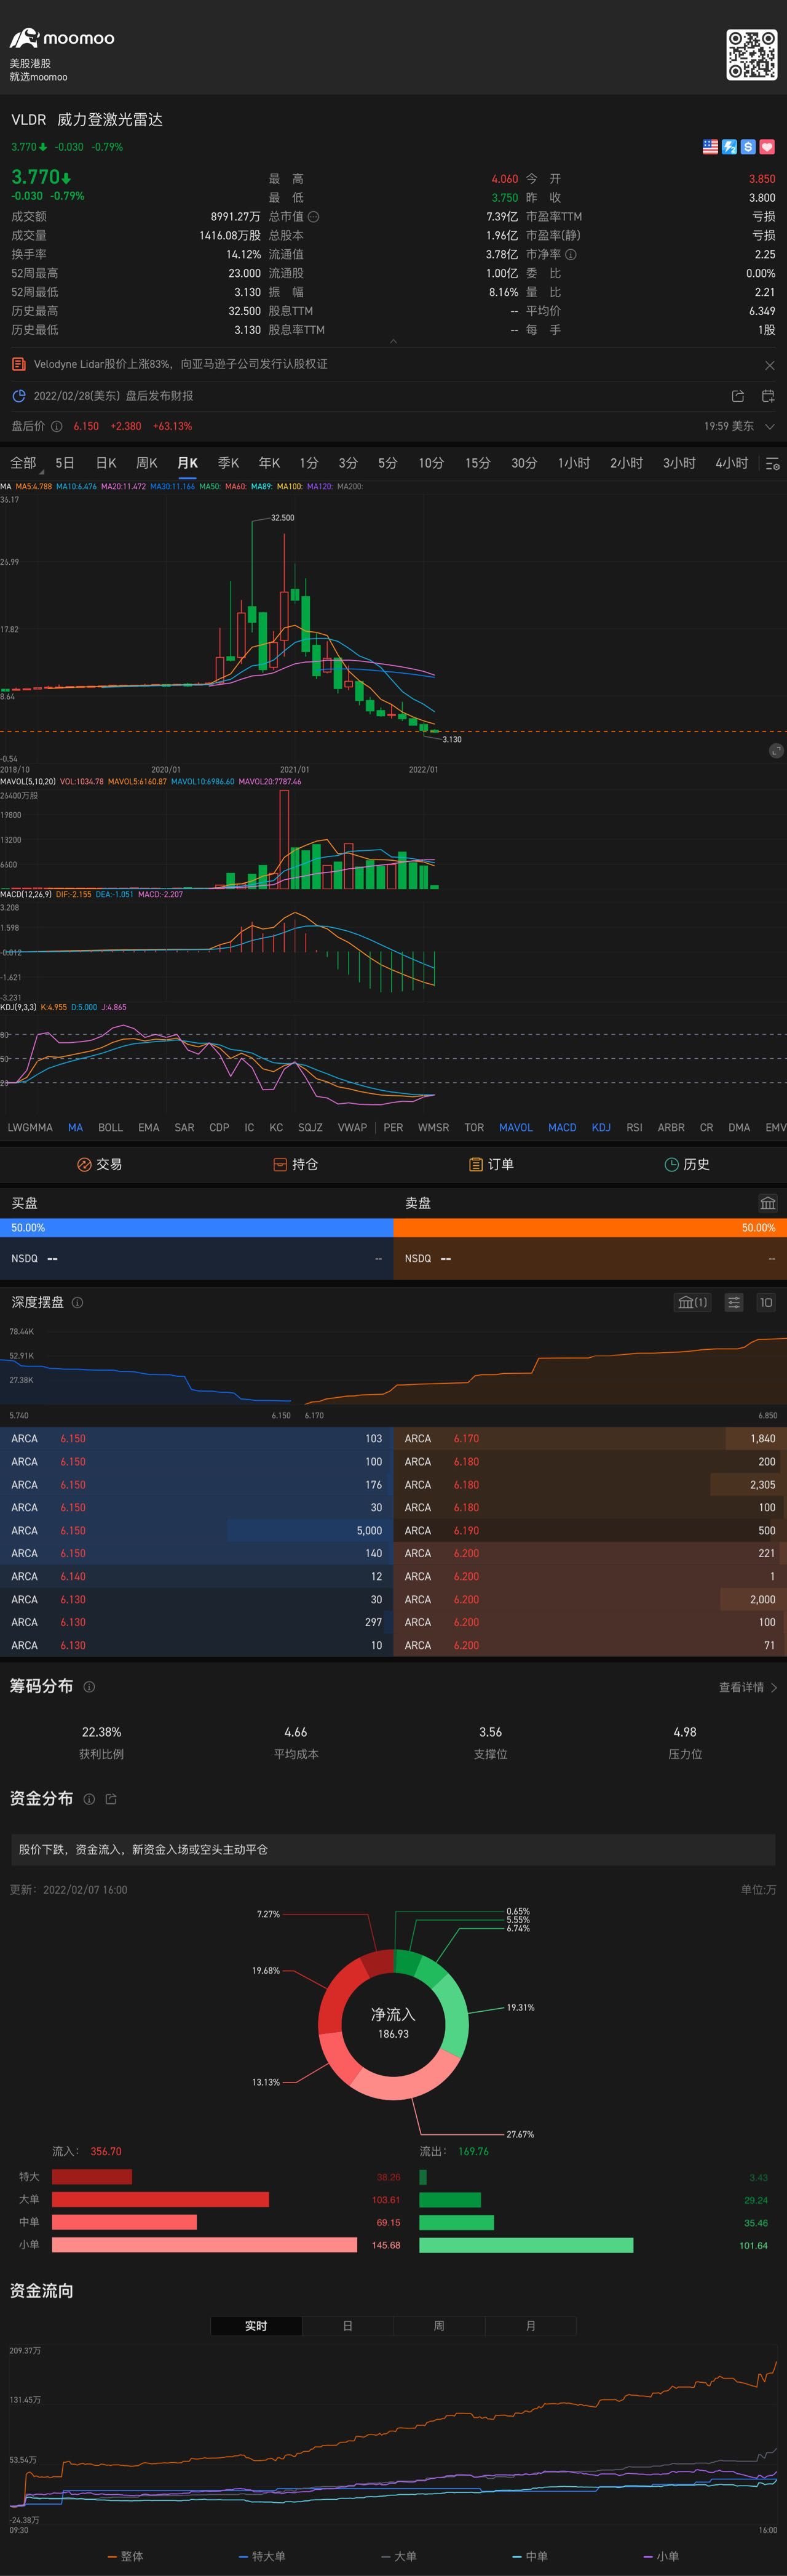Switch capital flow to 周 tab
Image resolution: width=787 pixels, height=2576 pixels.
click(x=440, y=2326)
